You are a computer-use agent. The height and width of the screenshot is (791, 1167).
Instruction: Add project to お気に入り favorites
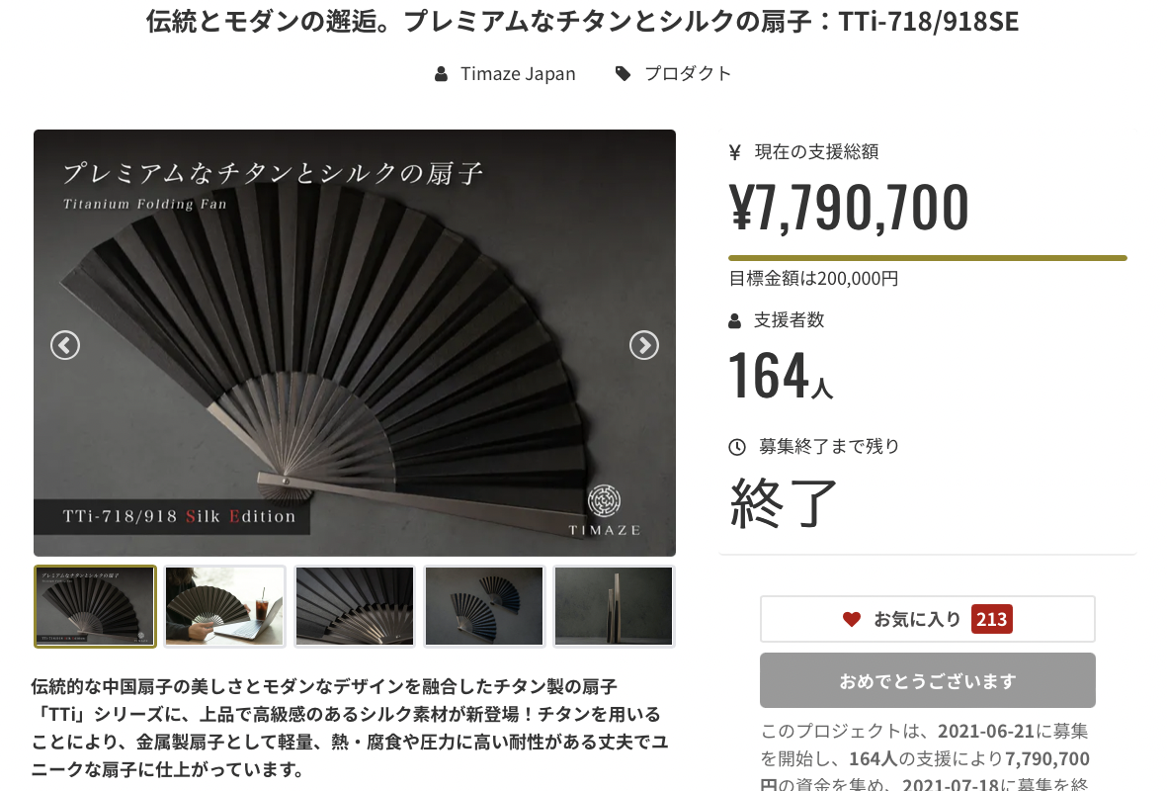[x=927, y=619]
